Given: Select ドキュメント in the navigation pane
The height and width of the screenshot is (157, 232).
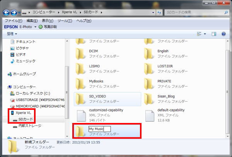Looking at the screenshot, I should pos(23,42).
